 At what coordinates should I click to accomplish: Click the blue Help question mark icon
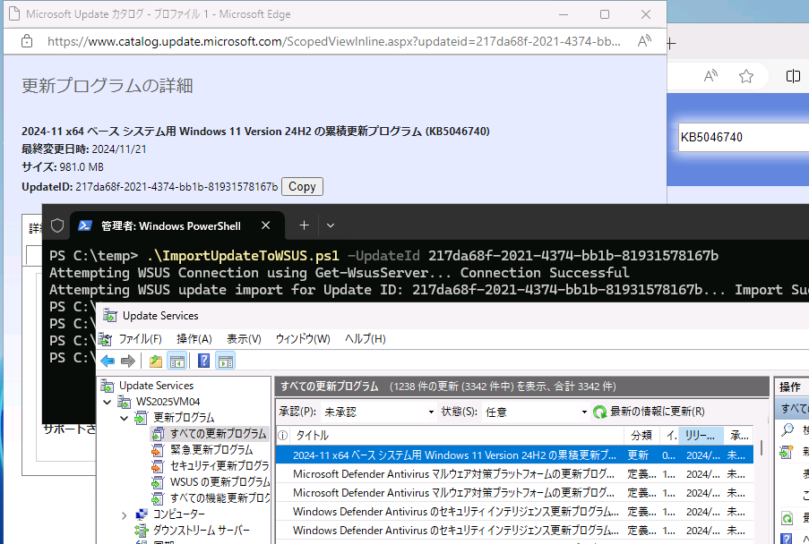click(x=204, y=361)
